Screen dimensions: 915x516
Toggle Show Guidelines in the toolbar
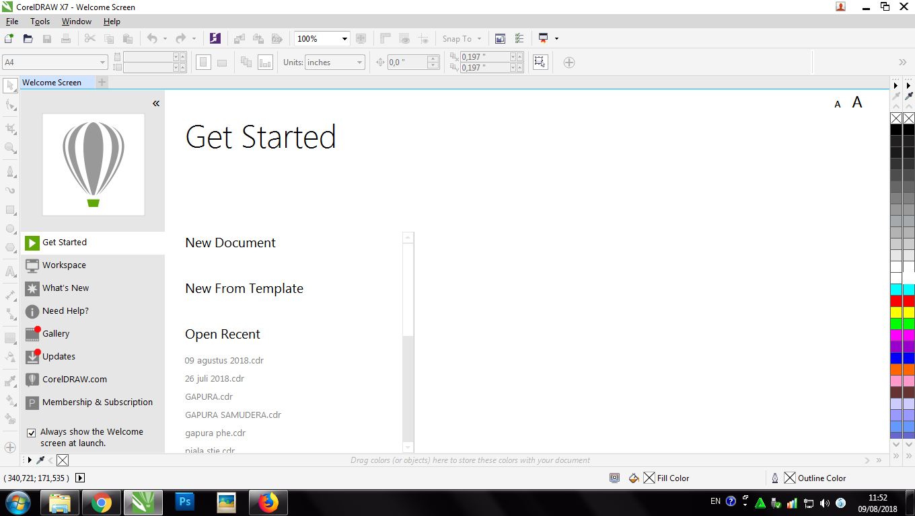point(423,38)
